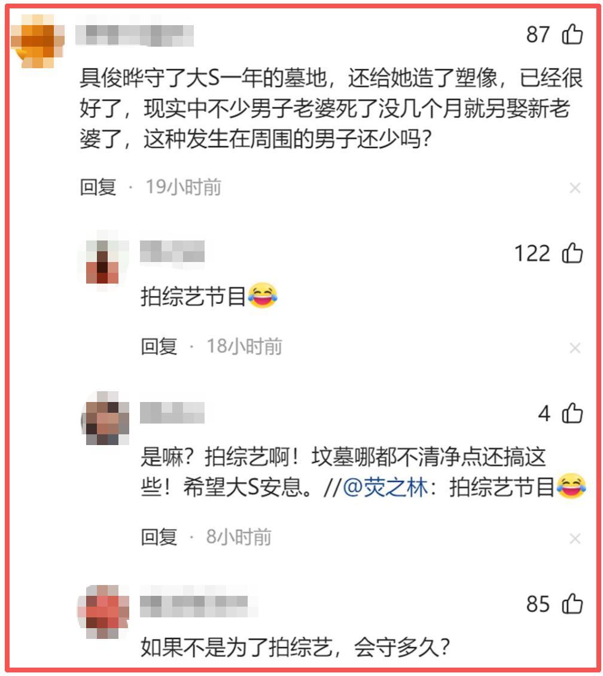Click 回复 under the 18小时前 reply
The width and height of the screenshot is (603, 676).
click(159, 346)
